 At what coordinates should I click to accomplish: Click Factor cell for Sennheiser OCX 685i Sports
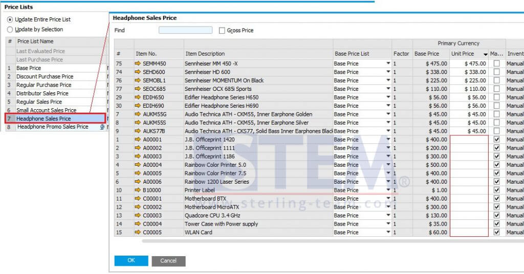[402, 89]
